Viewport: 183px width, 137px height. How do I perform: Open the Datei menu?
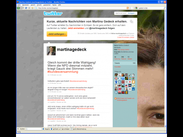click(19, 5)
